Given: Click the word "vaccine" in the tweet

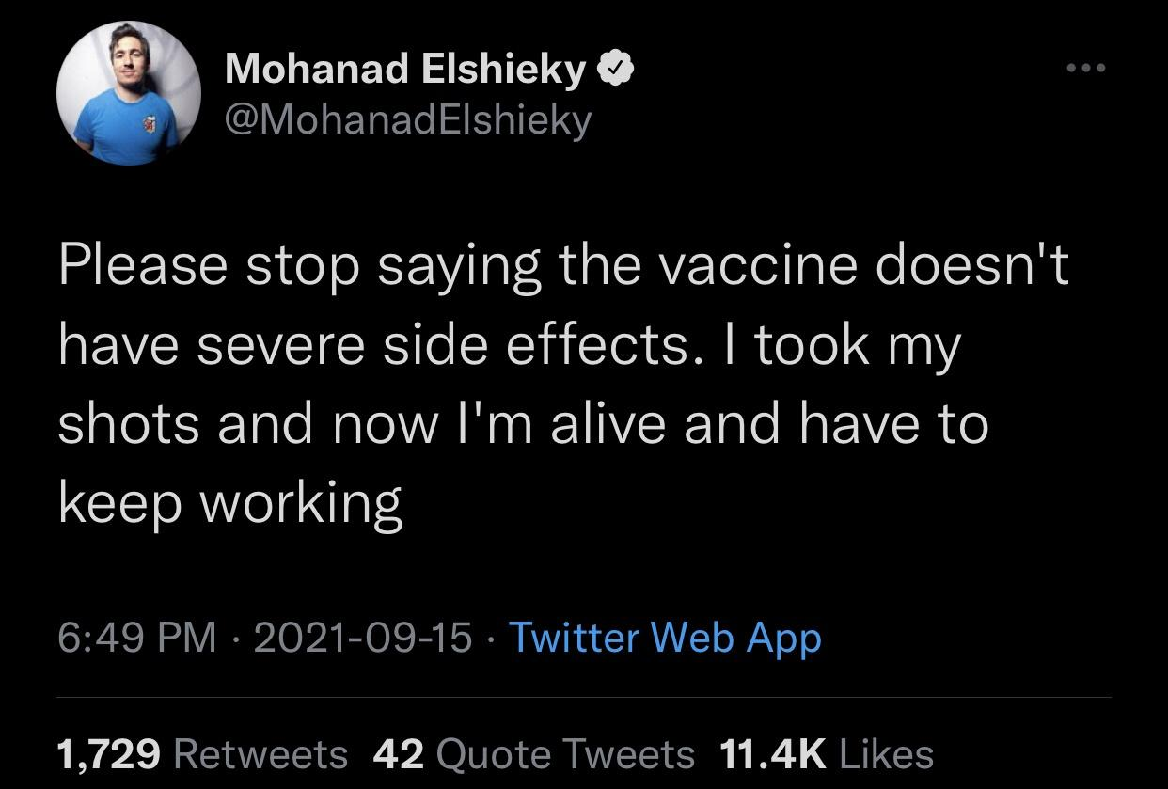Looking at the screenshot, I should [758, 267].
